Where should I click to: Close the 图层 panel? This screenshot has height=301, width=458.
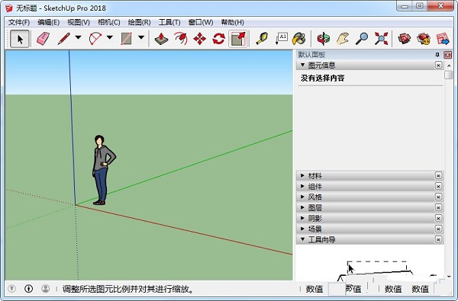click(438, 207)
